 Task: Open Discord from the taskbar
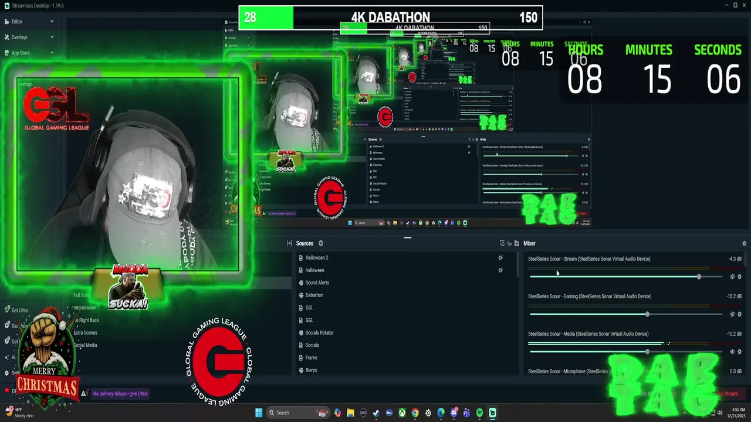click(x=454, y=413)
